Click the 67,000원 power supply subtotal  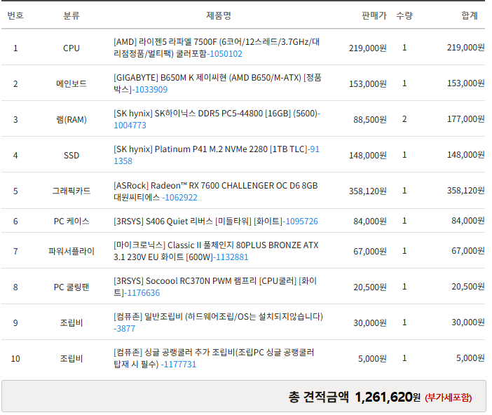point(468,251)
